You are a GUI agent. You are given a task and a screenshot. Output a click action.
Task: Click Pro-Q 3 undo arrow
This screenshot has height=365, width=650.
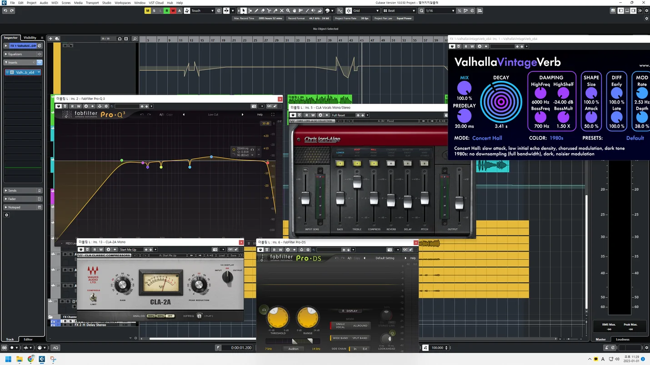(x=142, y=114)
